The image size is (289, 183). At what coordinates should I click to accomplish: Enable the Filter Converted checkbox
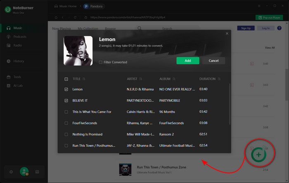100,62
